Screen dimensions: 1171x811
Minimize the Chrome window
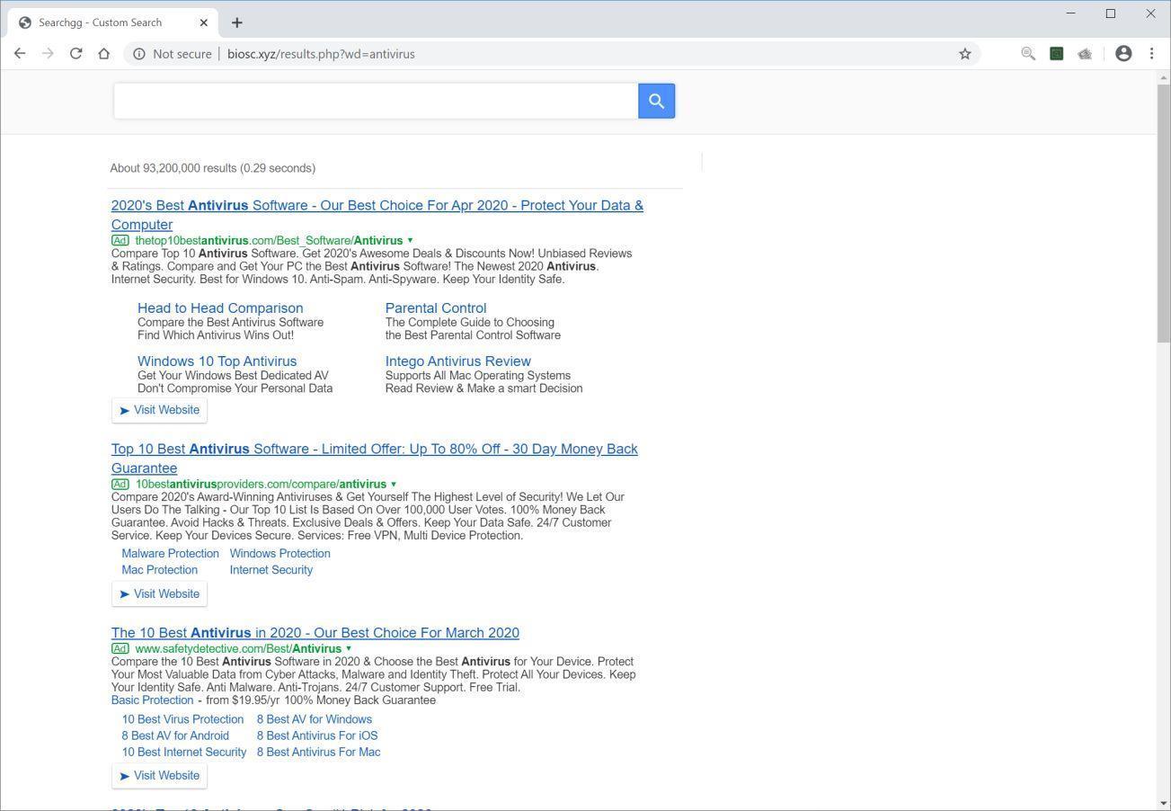pyautogui.click(x=1070, y=13)
